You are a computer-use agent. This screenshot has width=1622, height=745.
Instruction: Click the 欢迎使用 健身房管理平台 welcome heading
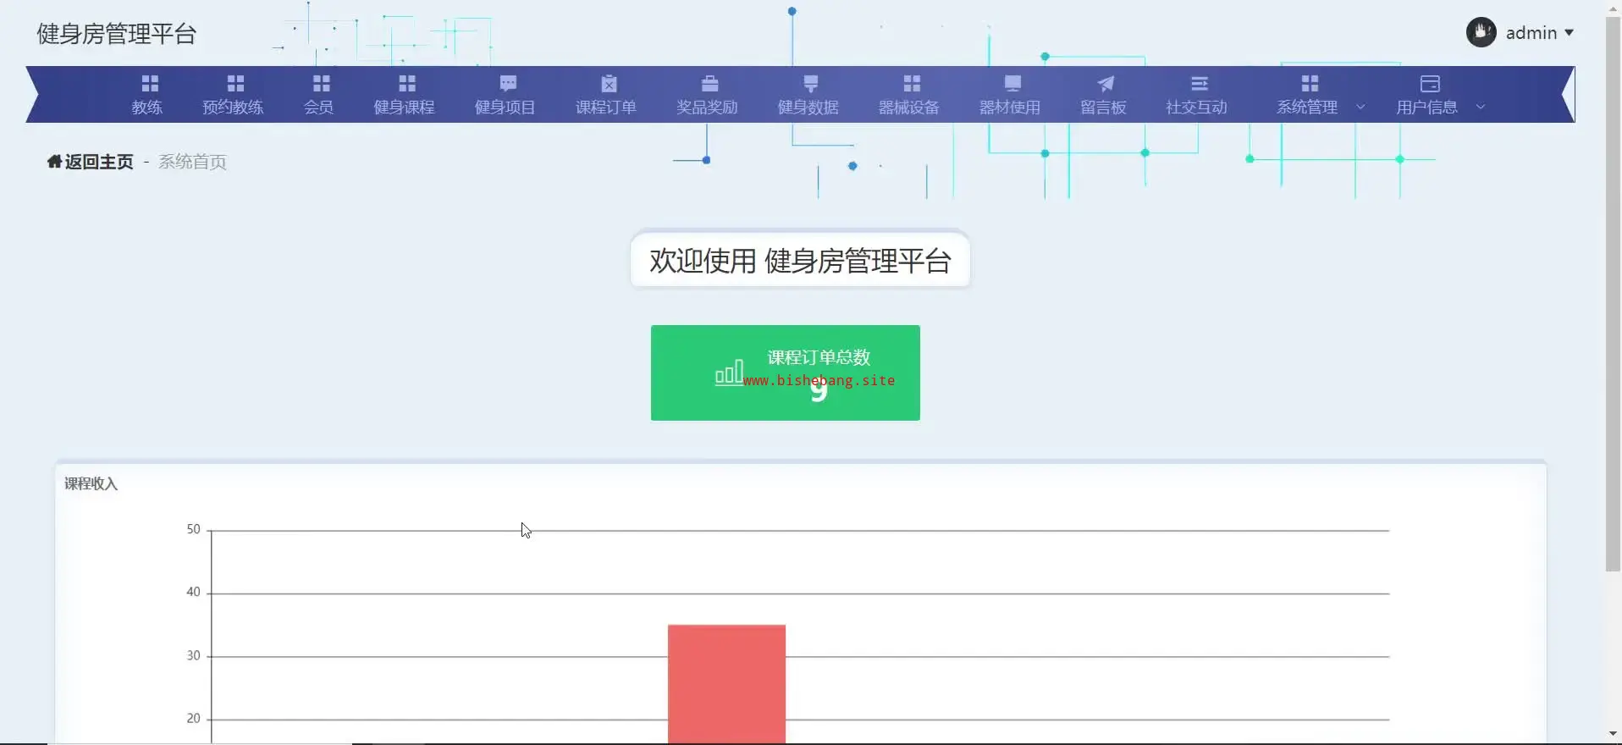coord(800,261)
